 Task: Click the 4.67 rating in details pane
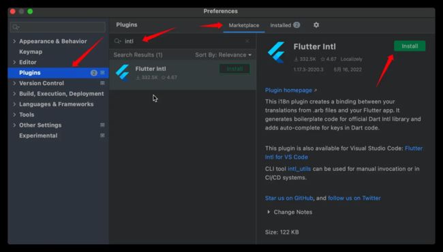[x=329, y=59]
